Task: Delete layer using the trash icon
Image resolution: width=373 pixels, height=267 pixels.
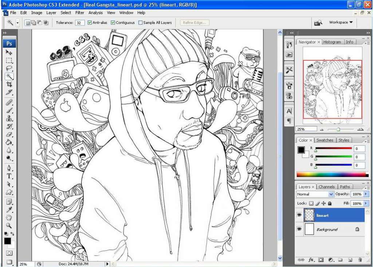Action: [x=360, y=260]
